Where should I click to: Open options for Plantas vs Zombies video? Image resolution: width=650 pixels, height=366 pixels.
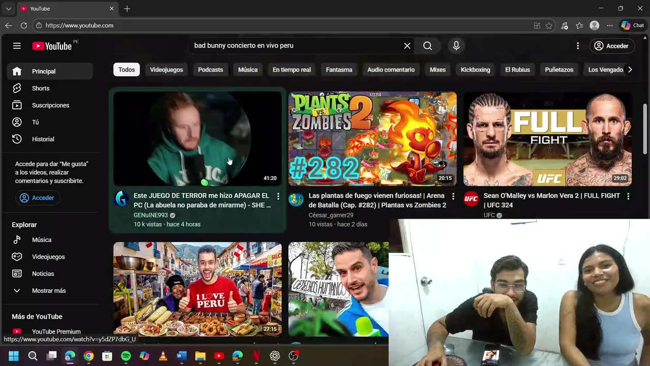pyautogui.click(x=453, y=196)
